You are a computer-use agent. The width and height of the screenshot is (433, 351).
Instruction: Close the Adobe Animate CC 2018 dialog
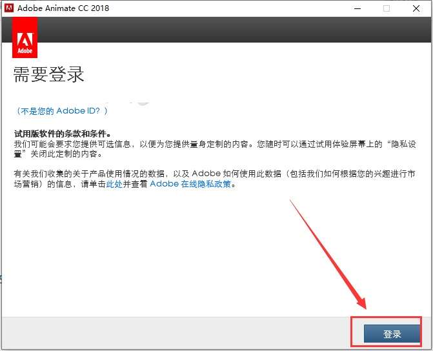(416, 8)
